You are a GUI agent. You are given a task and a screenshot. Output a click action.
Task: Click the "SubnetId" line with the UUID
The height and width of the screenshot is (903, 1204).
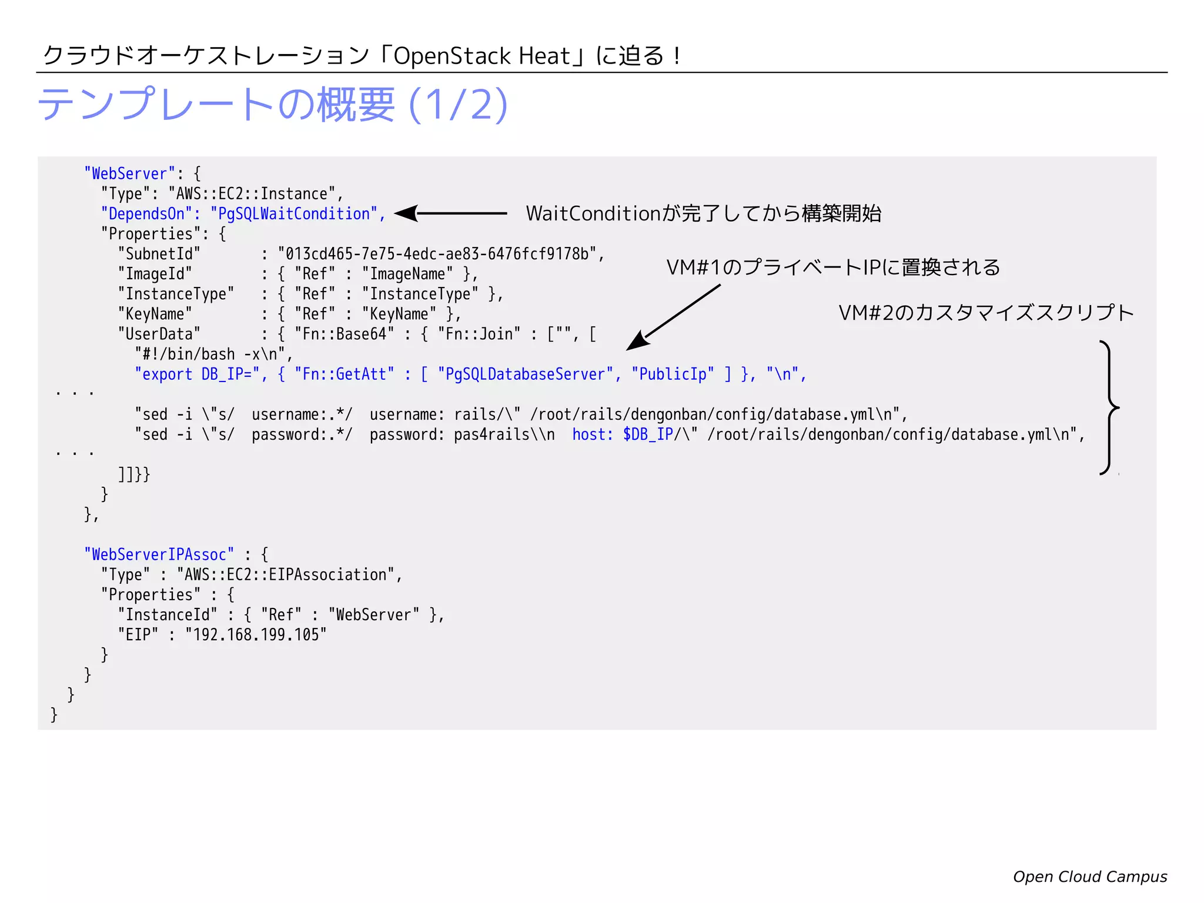click(x=361, y=253)
